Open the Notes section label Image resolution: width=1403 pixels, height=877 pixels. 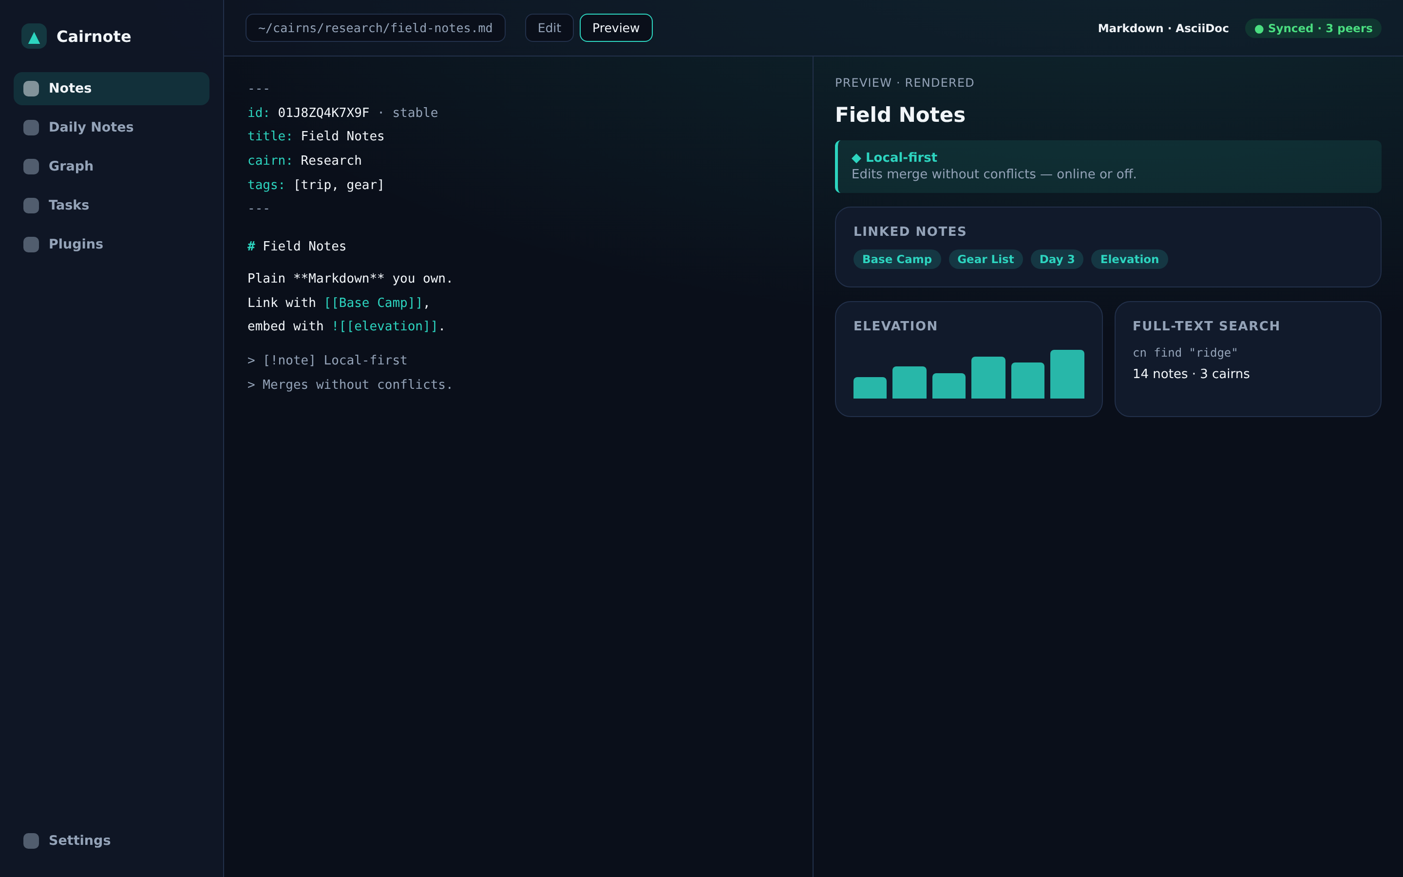pos(70,88)
